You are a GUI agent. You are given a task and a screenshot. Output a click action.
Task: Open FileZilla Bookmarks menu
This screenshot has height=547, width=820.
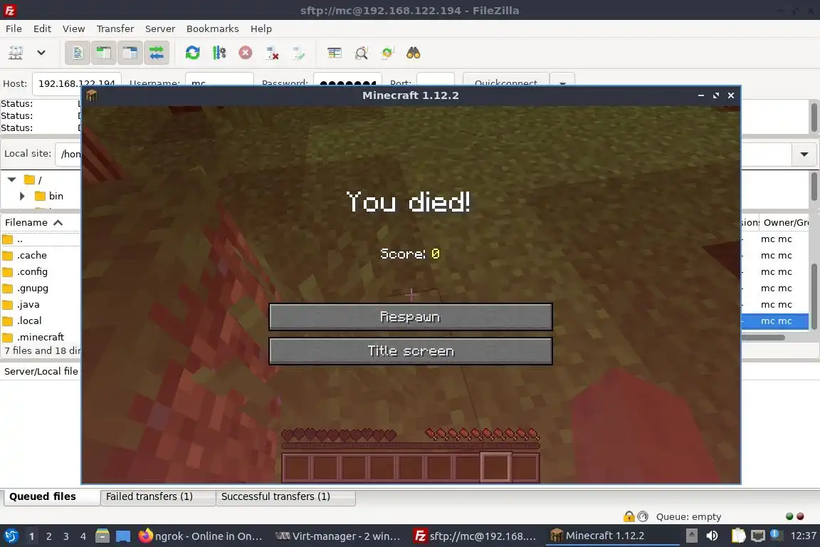pos(212,28)
